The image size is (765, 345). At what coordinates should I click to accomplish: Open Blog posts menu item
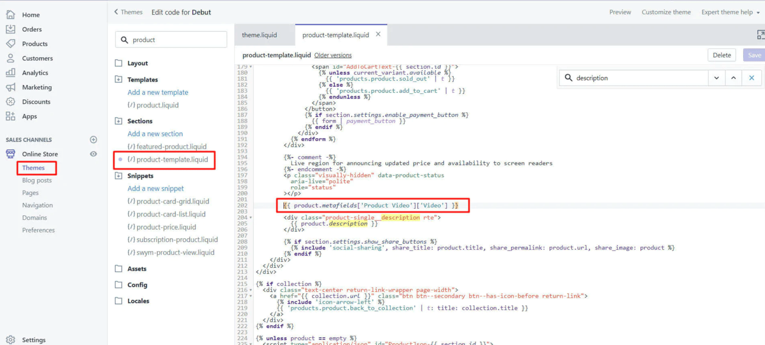tap(37, 180)
